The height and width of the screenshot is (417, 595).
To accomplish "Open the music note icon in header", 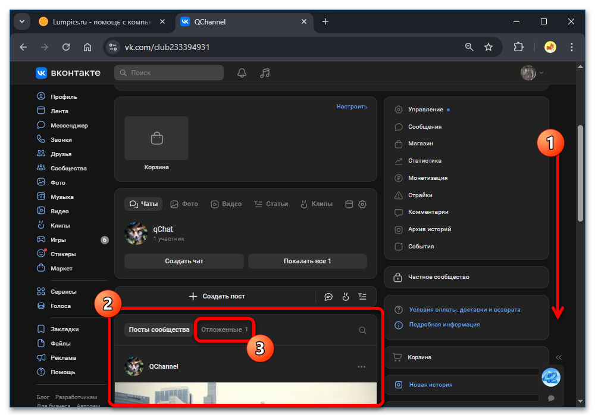I will [x=265, y=73].
